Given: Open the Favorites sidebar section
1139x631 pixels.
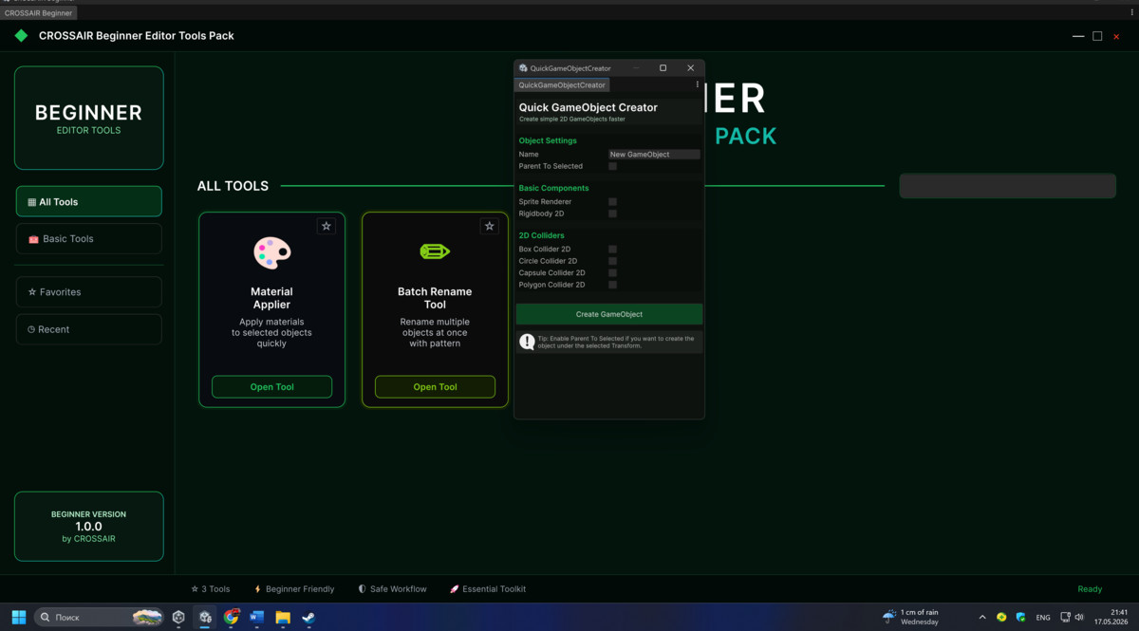Looking at the screenshot, I should 89,292.
